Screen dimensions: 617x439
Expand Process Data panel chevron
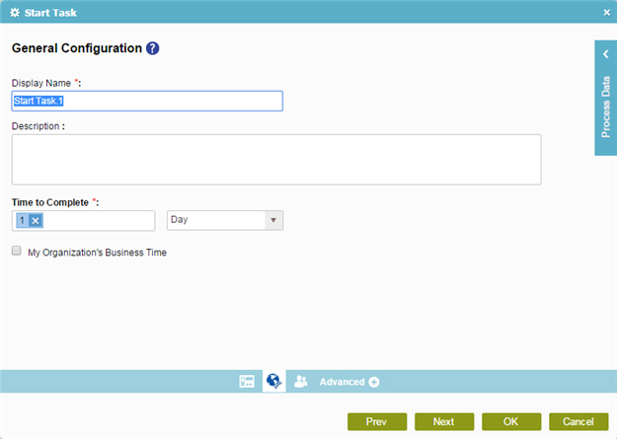(x=606, y=54)
